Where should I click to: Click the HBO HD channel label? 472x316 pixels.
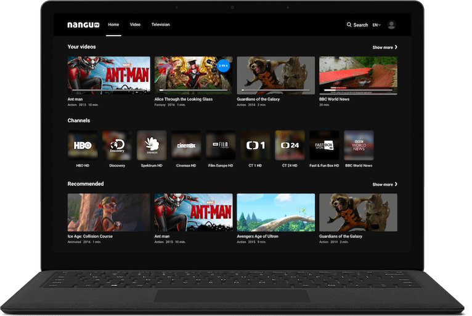tap(83, 165)
